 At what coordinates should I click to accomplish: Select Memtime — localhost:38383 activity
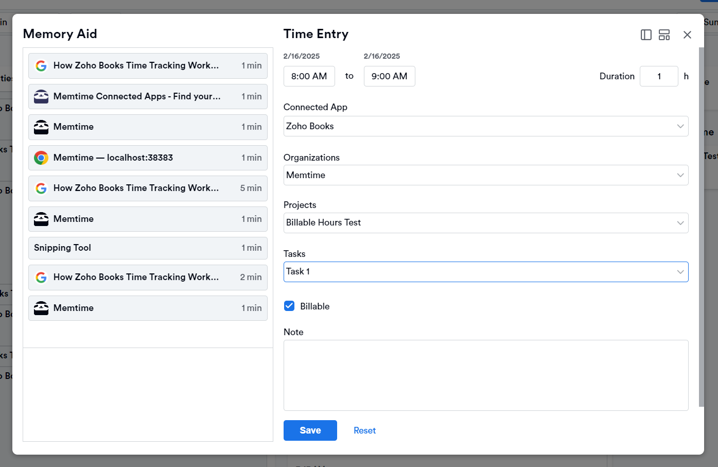[148, 158]
